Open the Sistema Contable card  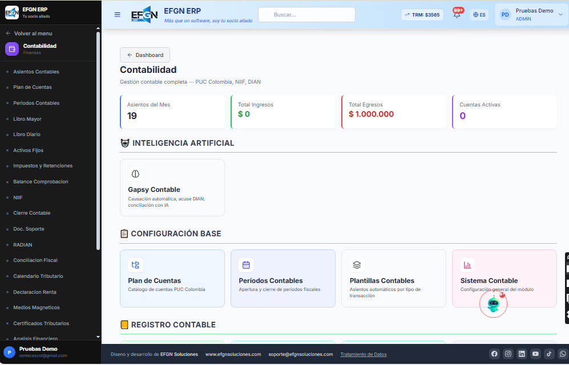pyautogui.click(x=504, y=278)
